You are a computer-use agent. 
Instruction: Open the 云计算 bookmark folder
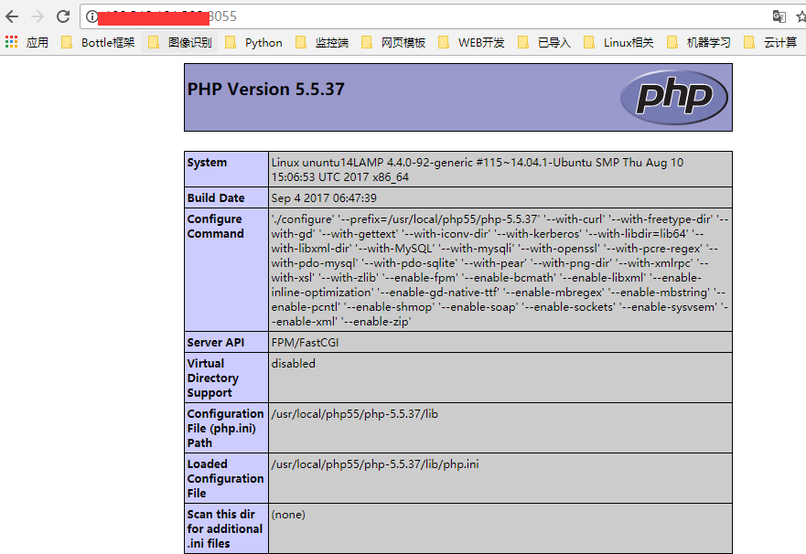770,43
